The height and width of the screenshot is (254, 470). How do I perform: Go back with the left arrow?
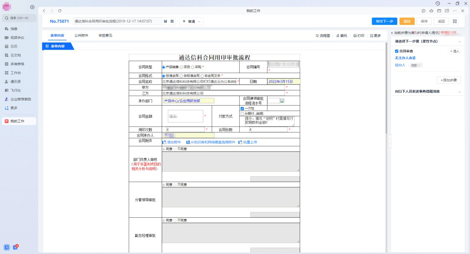(x=44, y=11)
